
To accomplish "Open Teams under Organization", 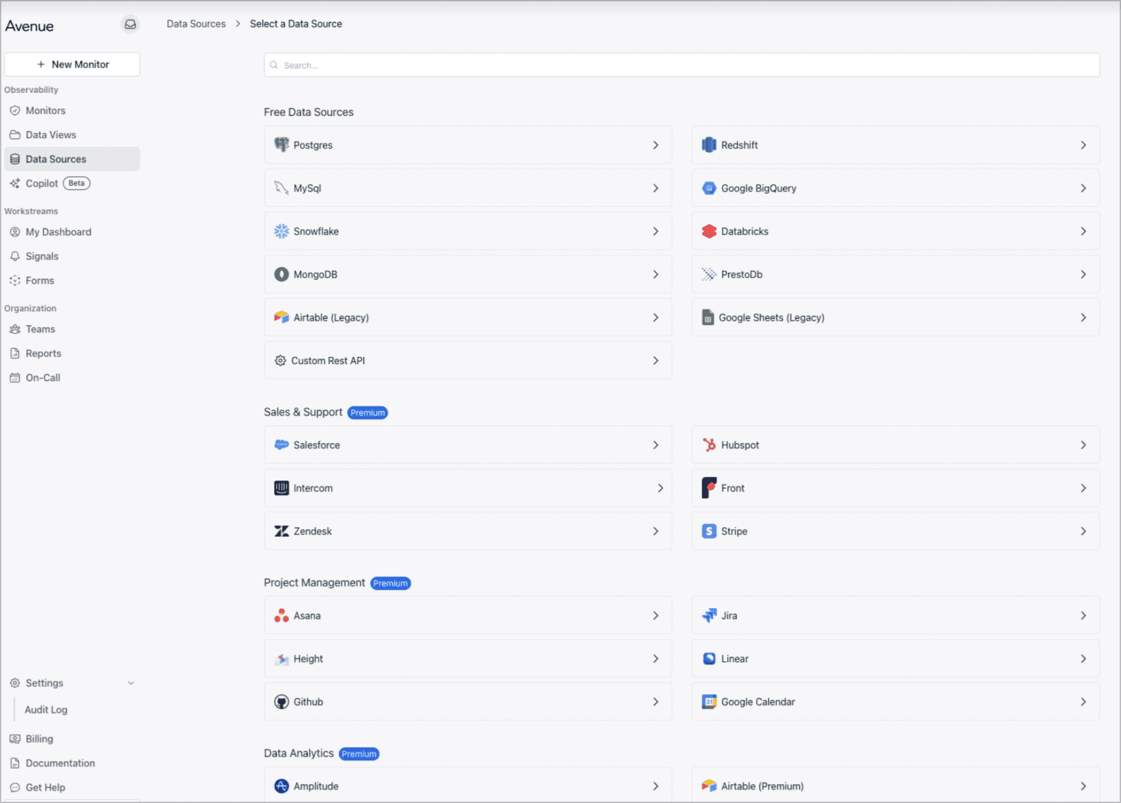I will coord(72,329).
